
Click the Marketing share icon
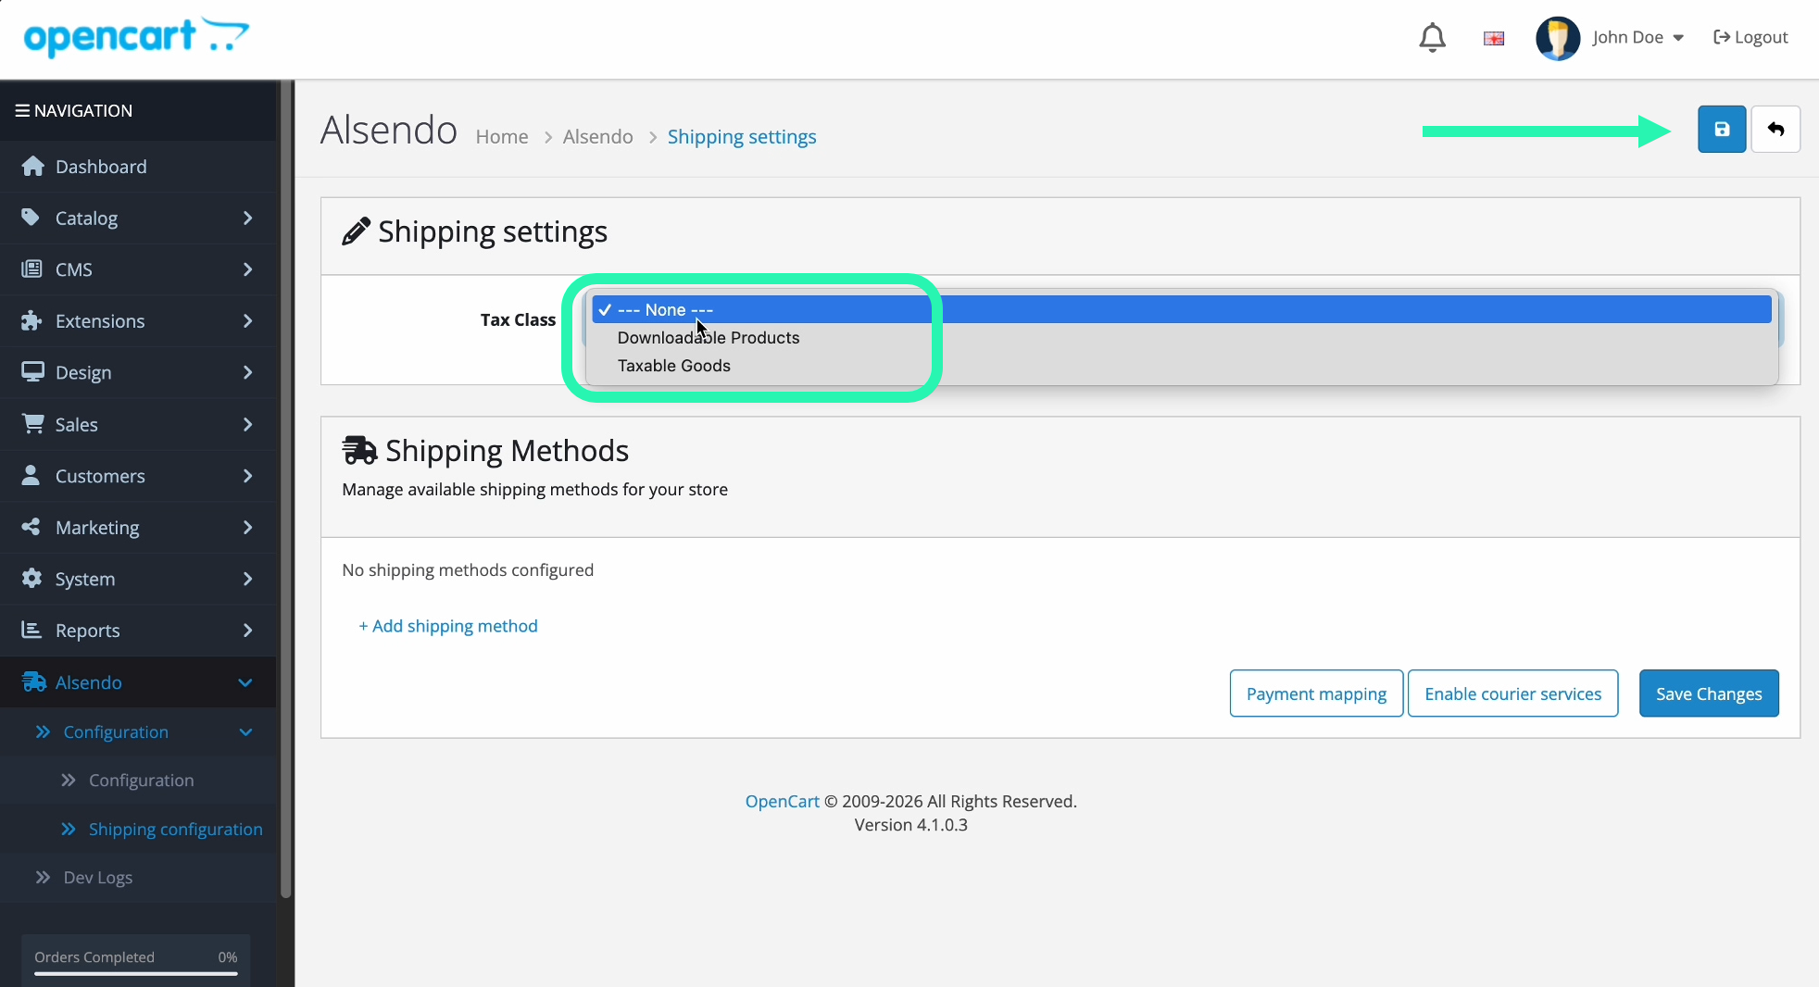coord(31,527)
